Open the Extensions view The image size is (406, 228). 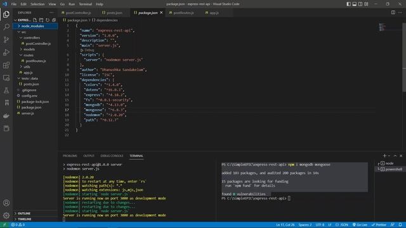point(6,65)
